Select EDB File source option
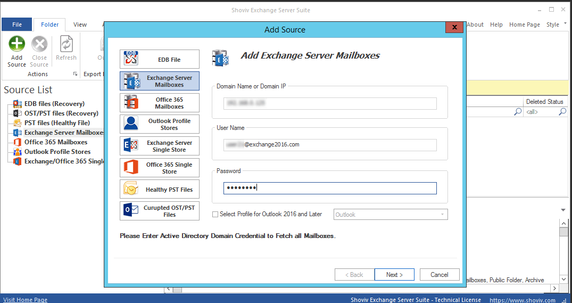572x303 pixels. click(160, 59)
